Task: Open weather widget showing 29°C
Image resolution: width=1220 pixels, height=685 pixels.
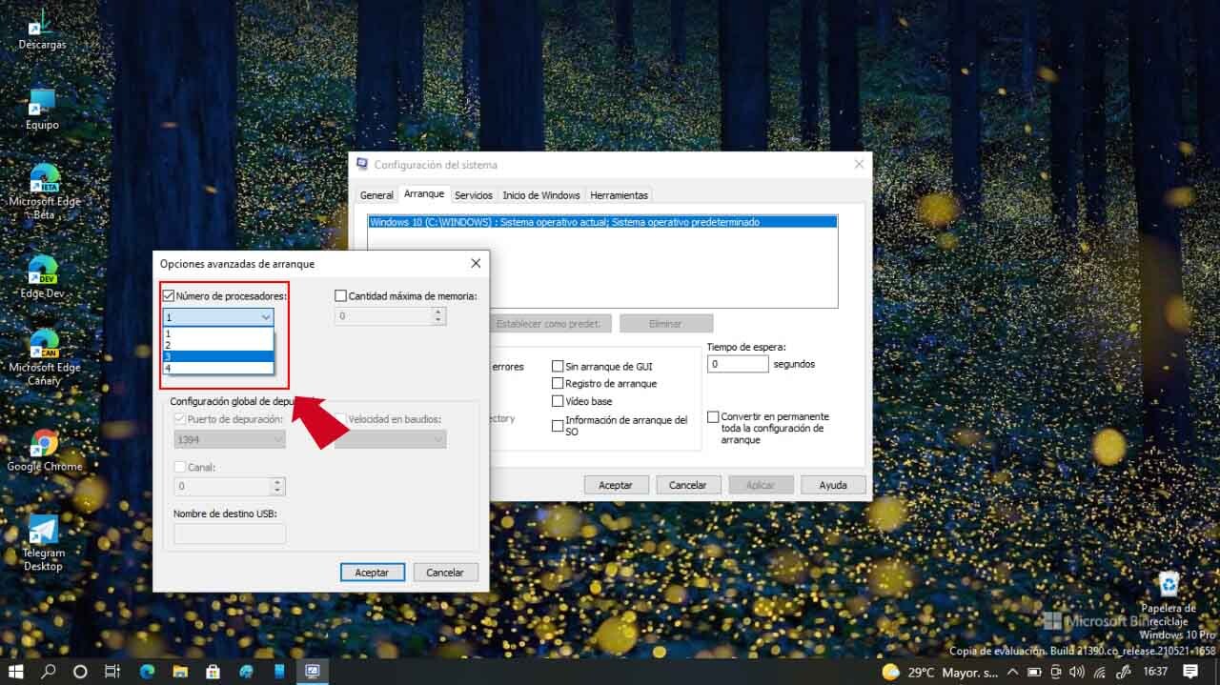Action: tap(941, 672)
